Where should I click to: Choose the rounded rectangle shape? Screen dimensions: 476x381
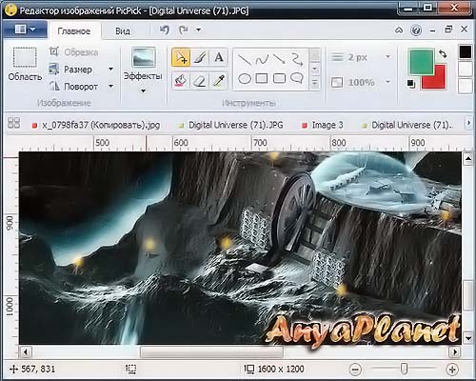[279, 78]
